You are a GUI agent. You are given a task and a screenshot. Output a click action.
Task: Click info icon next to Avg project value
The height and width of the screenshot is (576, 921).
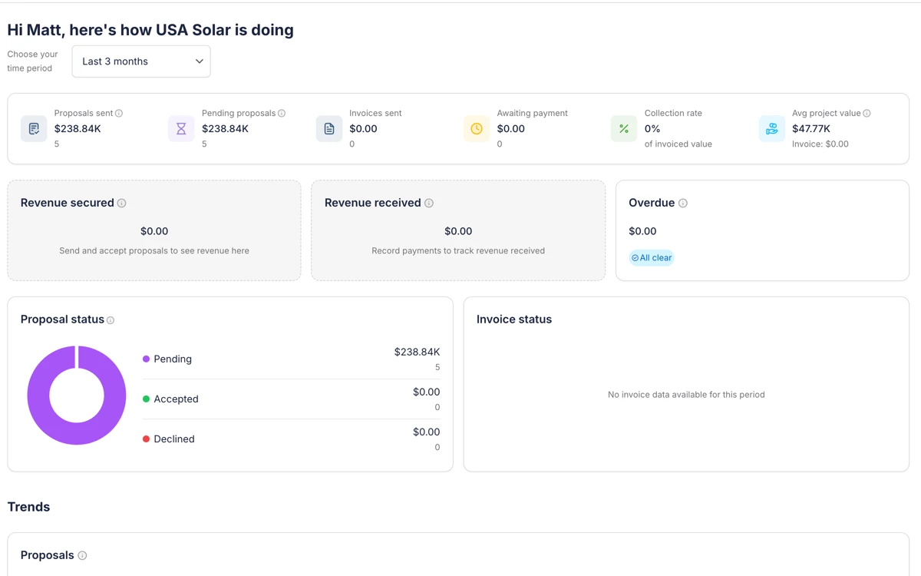click(x=867, y=113)
